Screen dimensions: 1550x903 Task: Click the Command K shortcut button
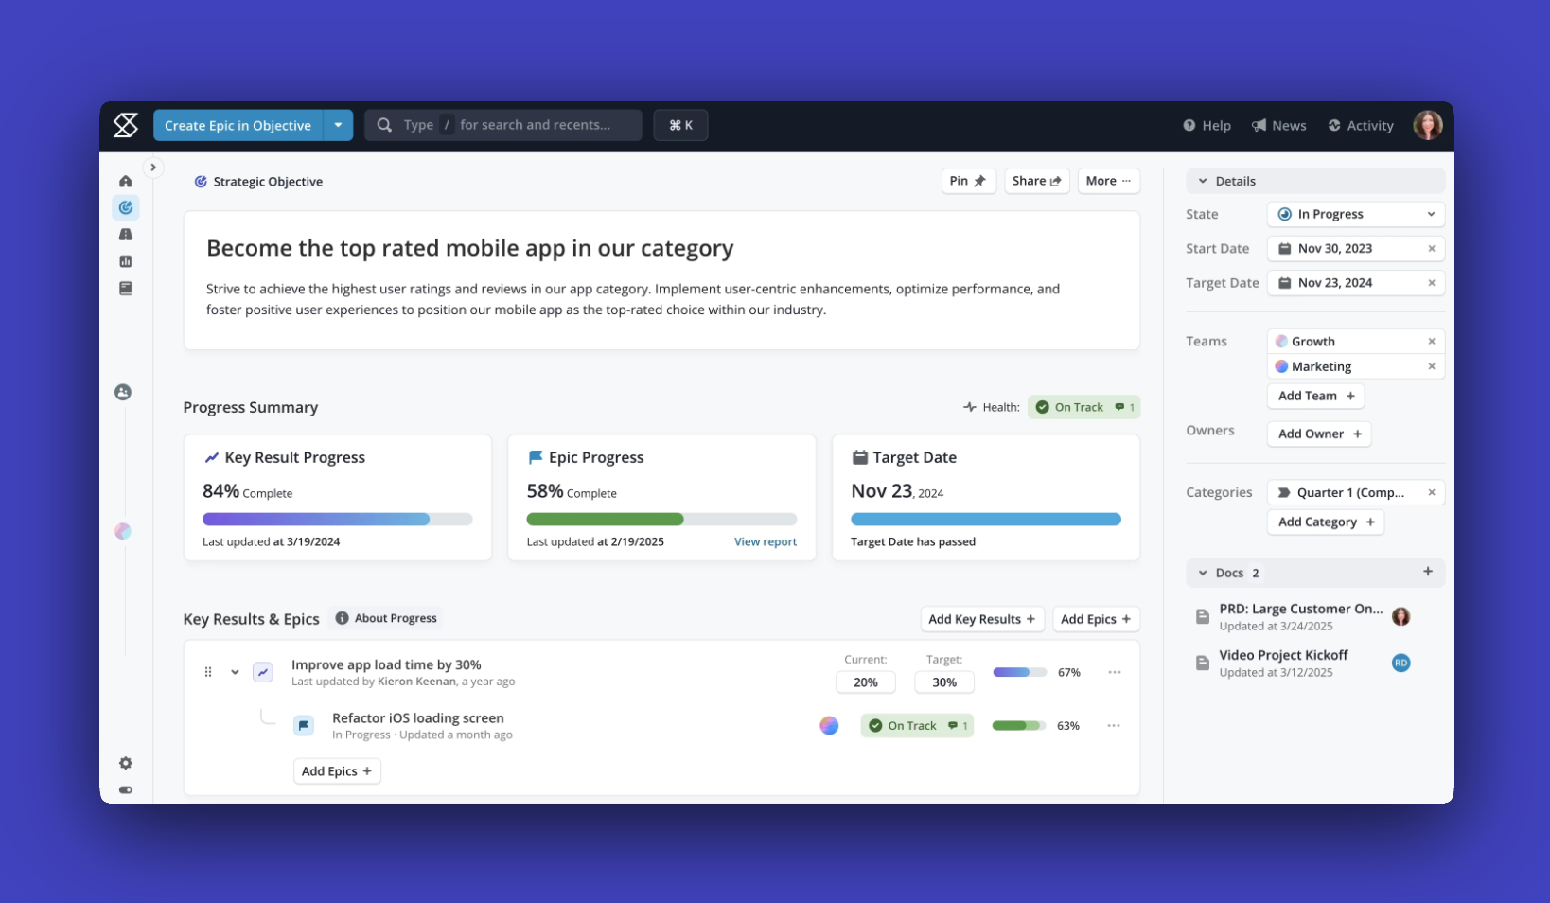coord(680,125)
